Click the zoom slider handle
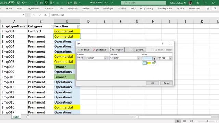 208,121
